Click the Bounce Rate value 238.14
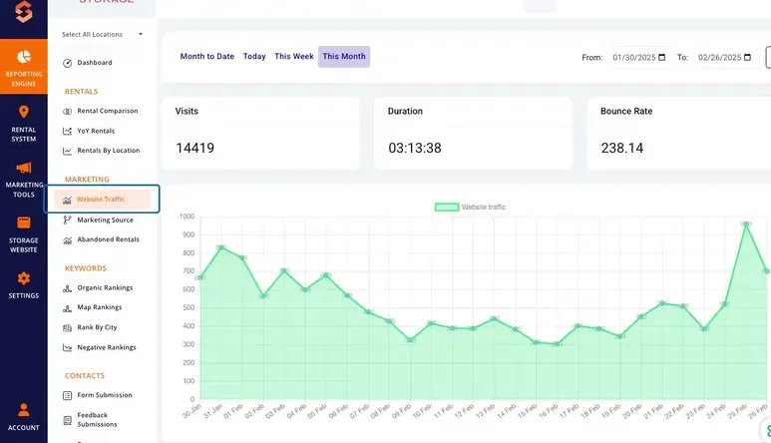The height and width of the screenshot is (443, 771). (622, 148)
